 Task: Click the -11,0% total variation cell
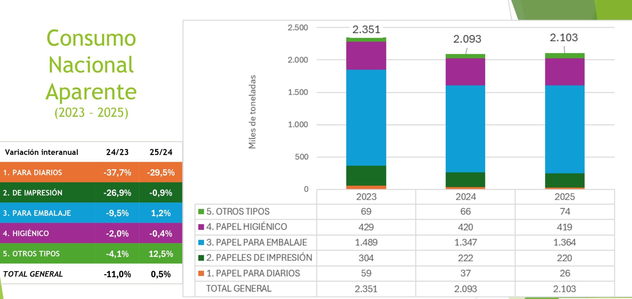[117, 274]
